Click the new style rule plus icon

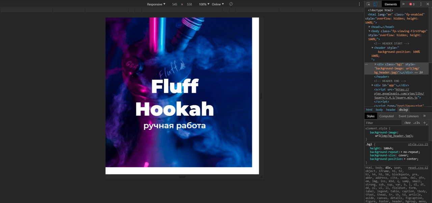(x=425, y=123)
